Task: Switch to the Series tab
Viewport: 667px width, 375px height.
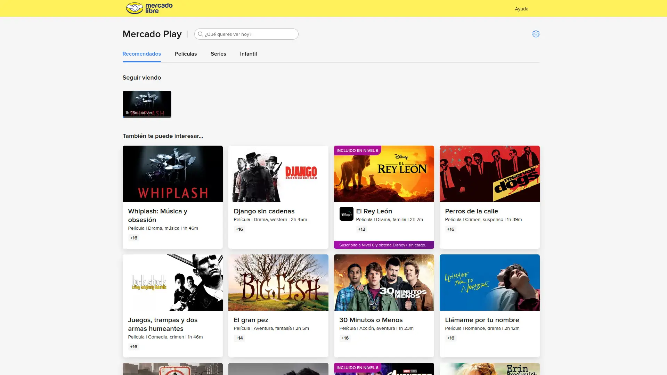Action: [x=218, y=54]
